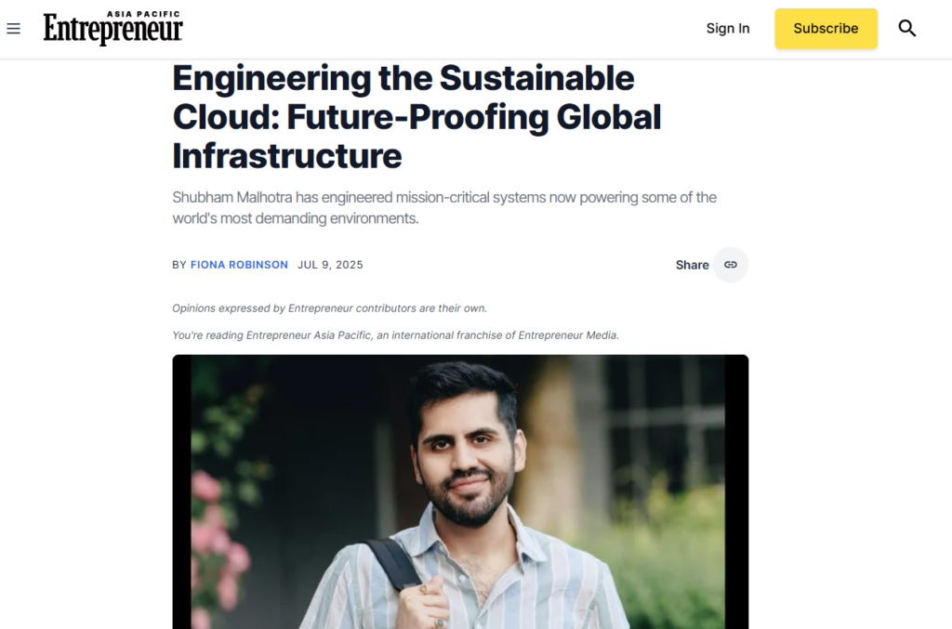Open author Fiona Robinson's profile

point(239,265)
